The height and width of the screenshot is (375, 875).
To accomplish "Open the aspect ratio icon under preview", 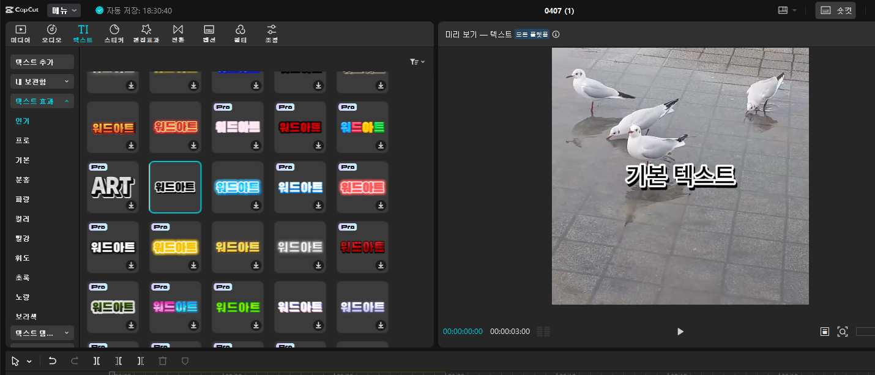I will point(825,332).
